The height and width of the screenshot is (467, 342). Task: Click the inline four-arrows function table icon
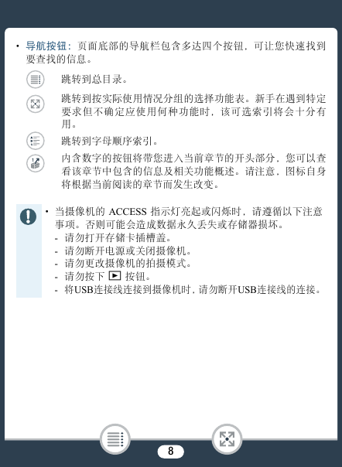coord(35,104)
